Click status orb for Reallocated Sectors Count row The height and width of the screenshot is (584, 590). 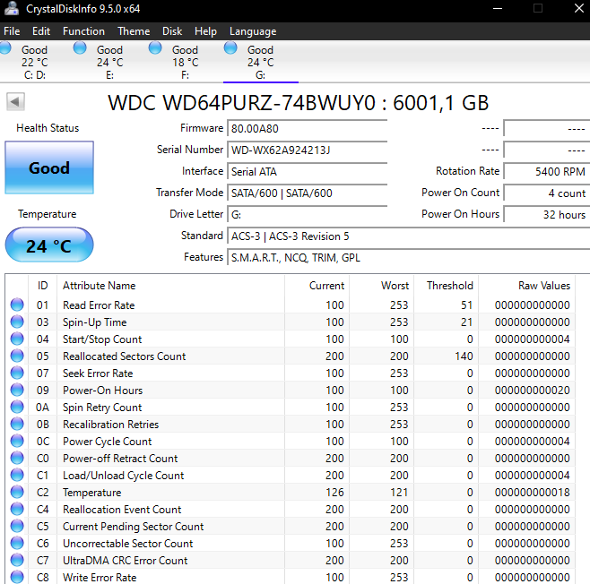[x=17, y=356]
